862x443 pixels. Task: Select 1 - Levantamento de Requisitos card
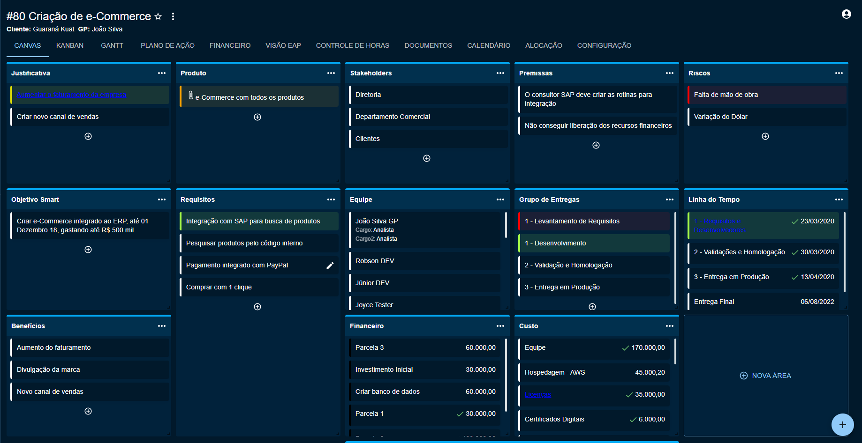594,221
